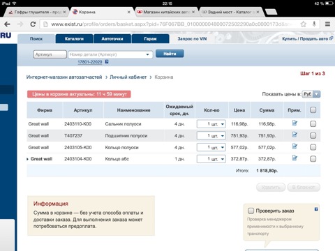Open the Гараж tab
The height and width of the screenshot is (251, 335).
150,39
